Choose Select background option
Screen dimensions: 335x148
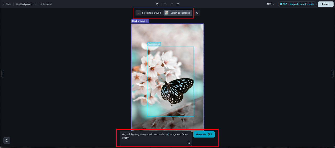[x=178, y=13]
